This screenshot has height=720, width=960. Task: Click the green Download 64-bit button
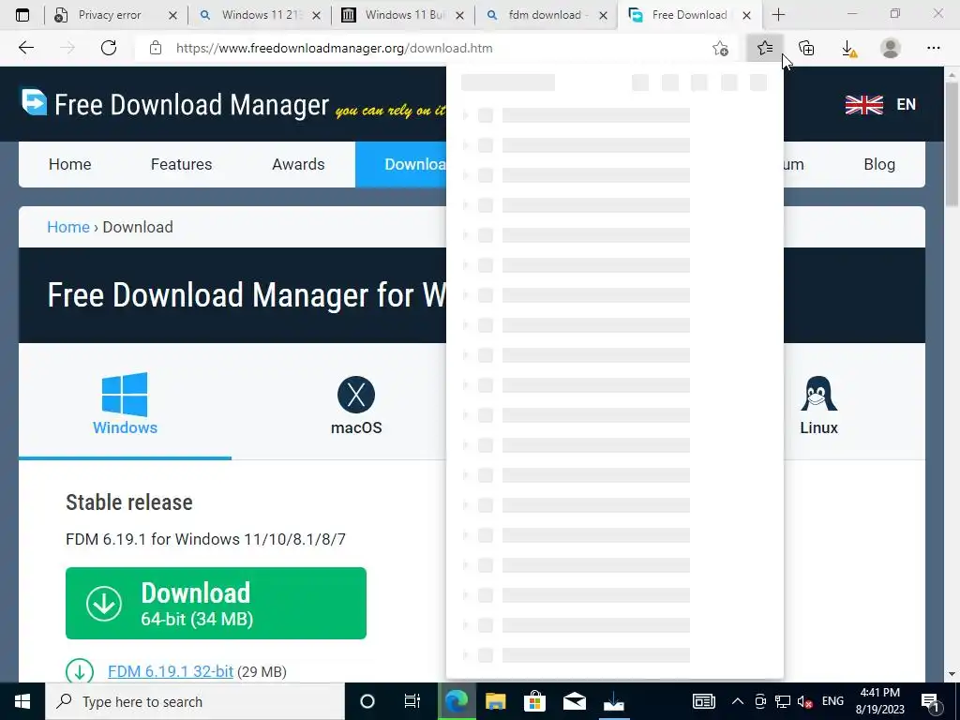[x=217, y=603]
